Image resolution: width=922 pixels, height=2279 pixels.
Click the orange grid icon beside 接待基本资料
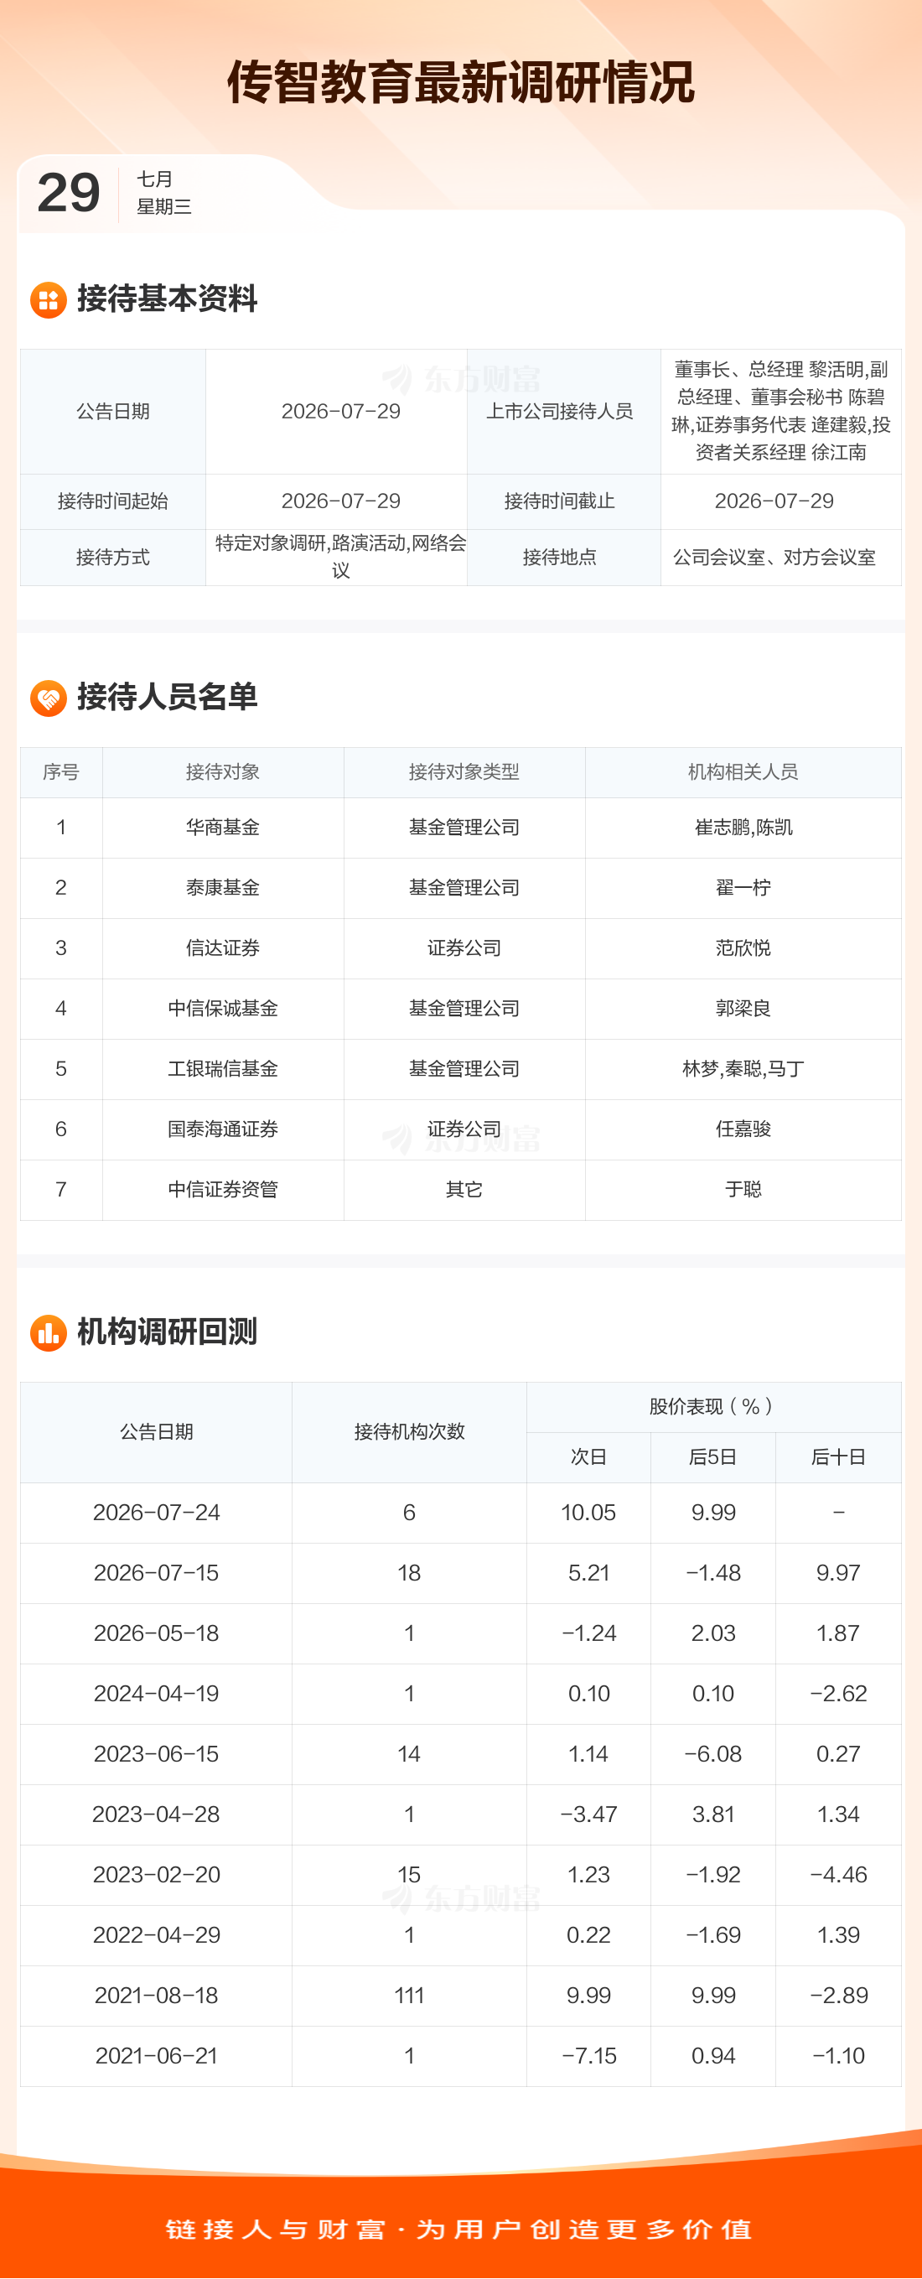coord(49,300)
